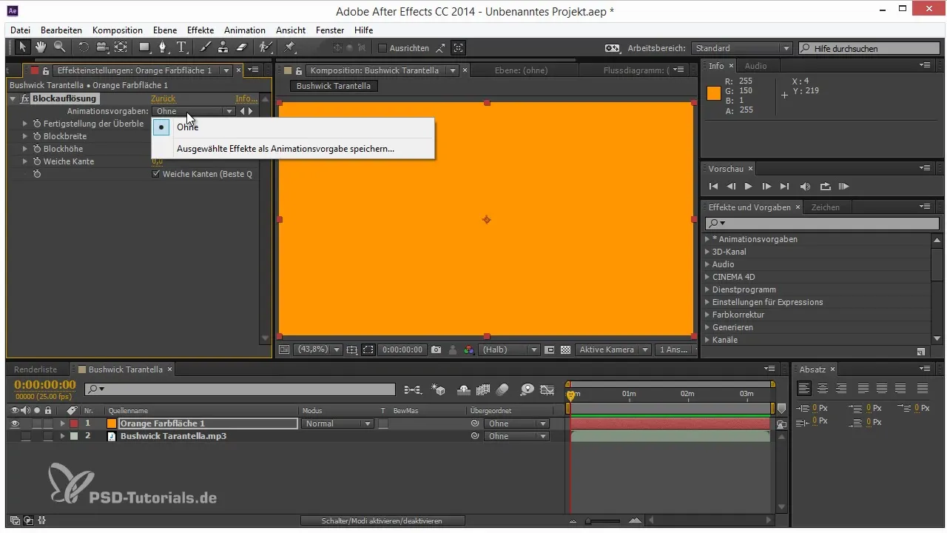
Task: Select the Hand tool
Action: (x=41, y=47)
